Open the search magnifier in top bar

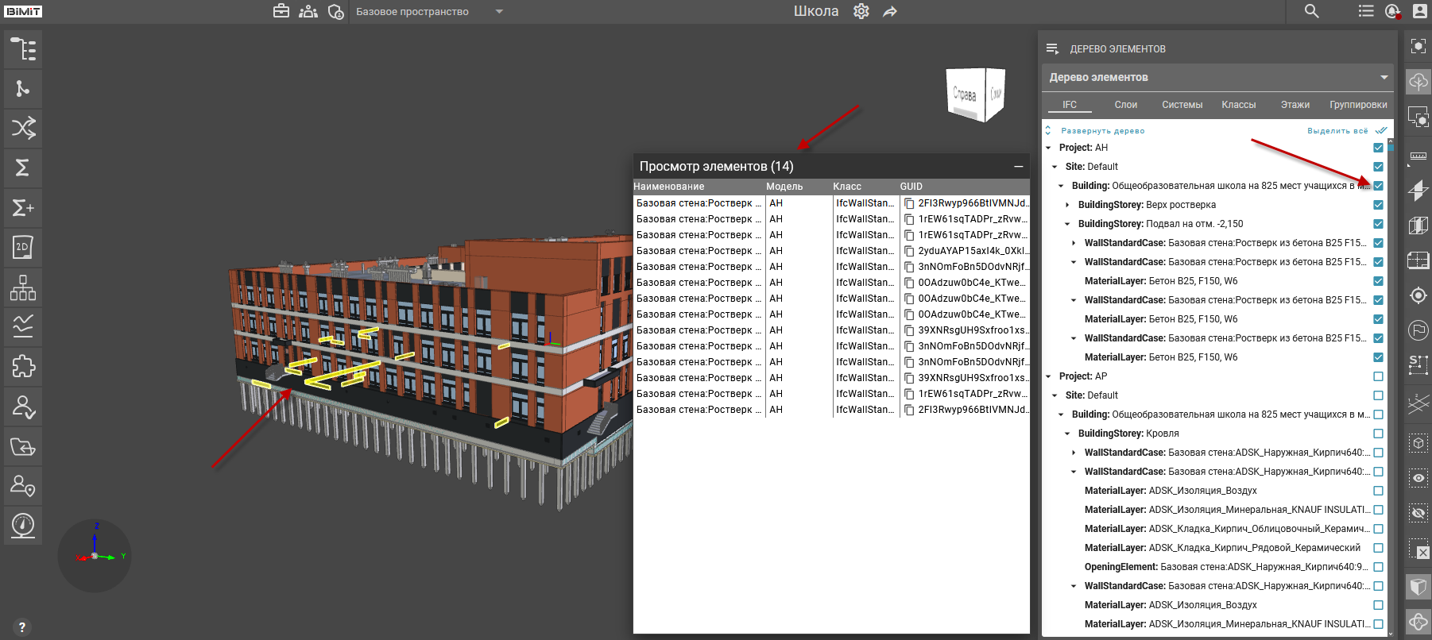point(1312,11)
